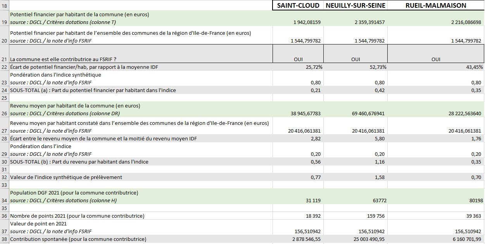Click the row number 32 header
Screen dimensions: 485x244
(x=4, y=177)
